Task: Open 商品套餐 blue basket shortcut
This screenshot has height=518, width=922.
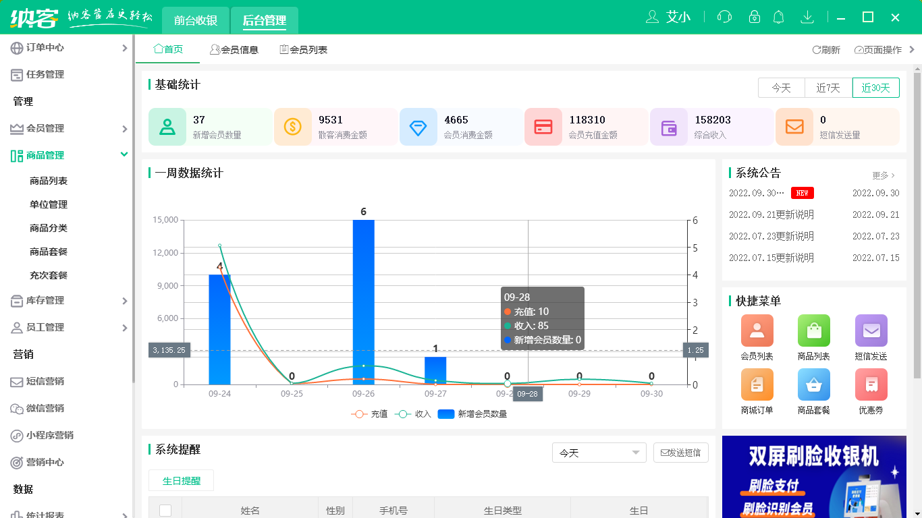Action: [x=813, y=384]
